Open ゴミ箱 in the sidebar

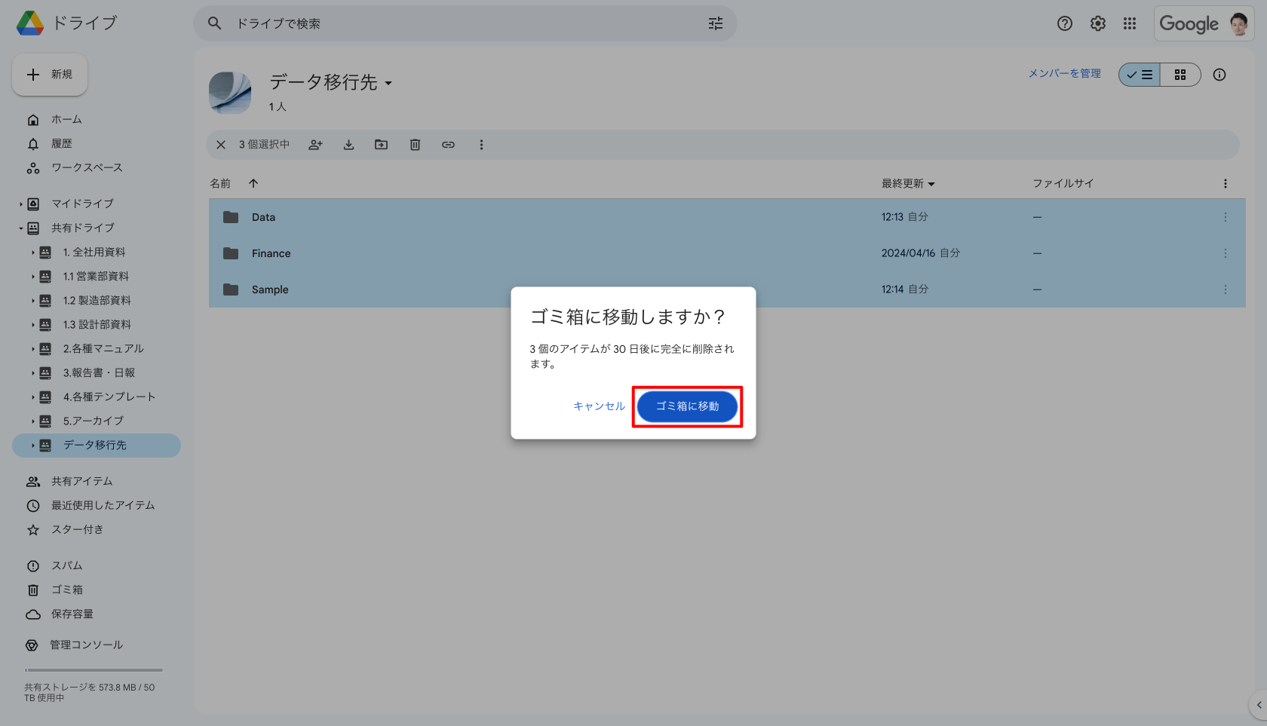coord(66,590)
